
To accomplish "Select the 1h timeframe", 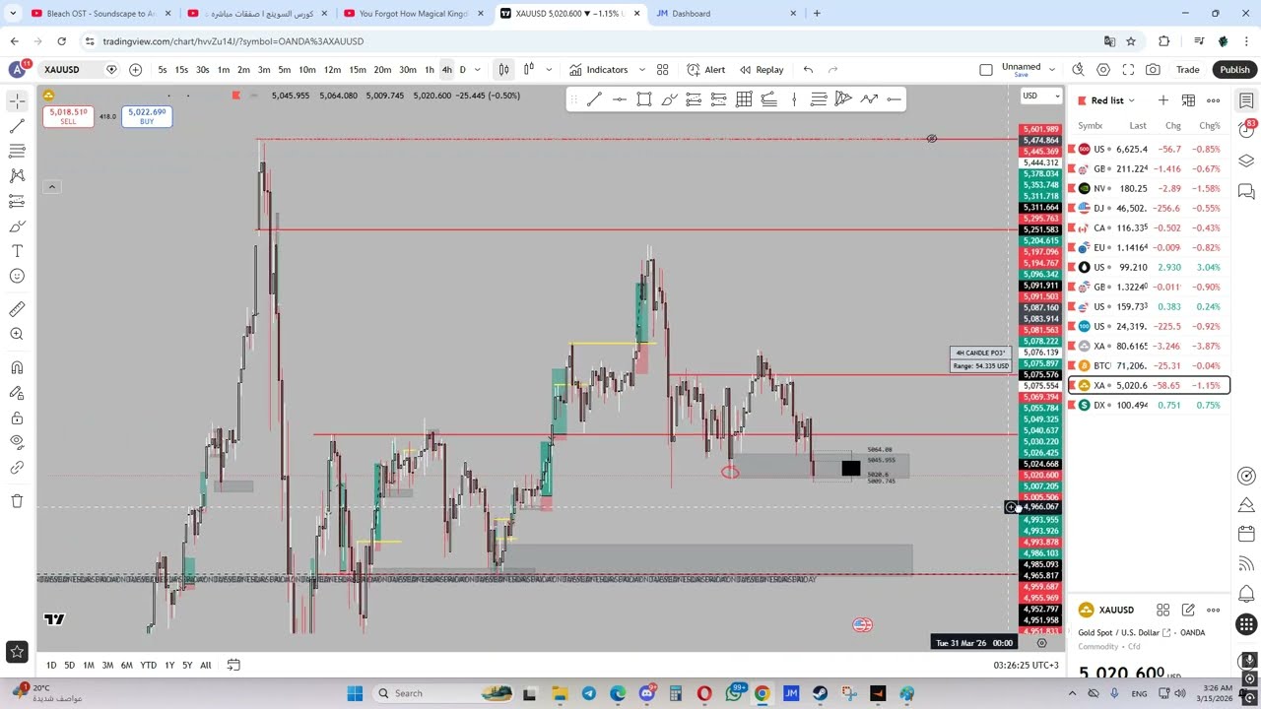I will pyautogui.click(x=429, y=70).
